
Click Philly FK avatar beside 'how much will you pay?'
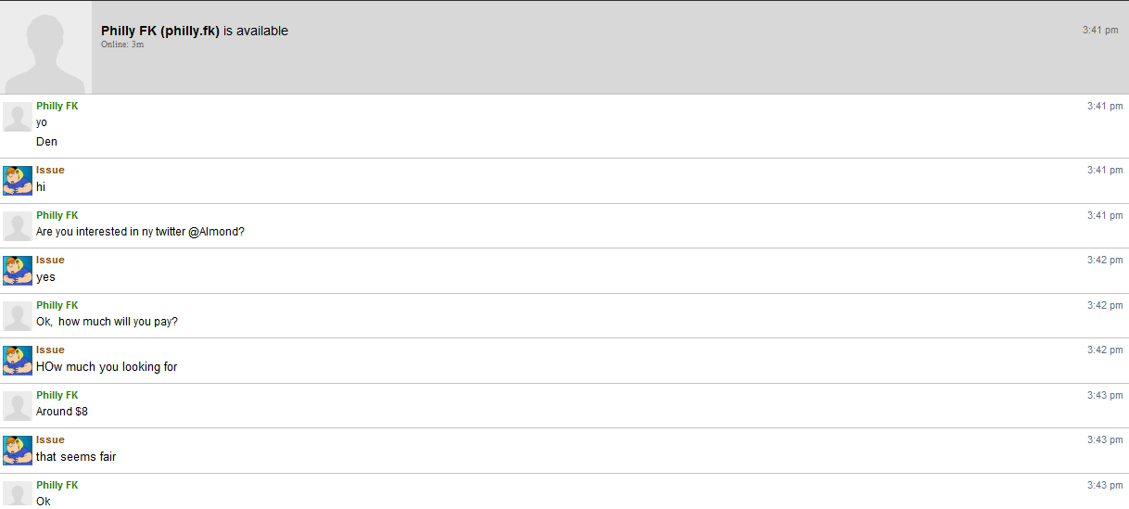18,316
